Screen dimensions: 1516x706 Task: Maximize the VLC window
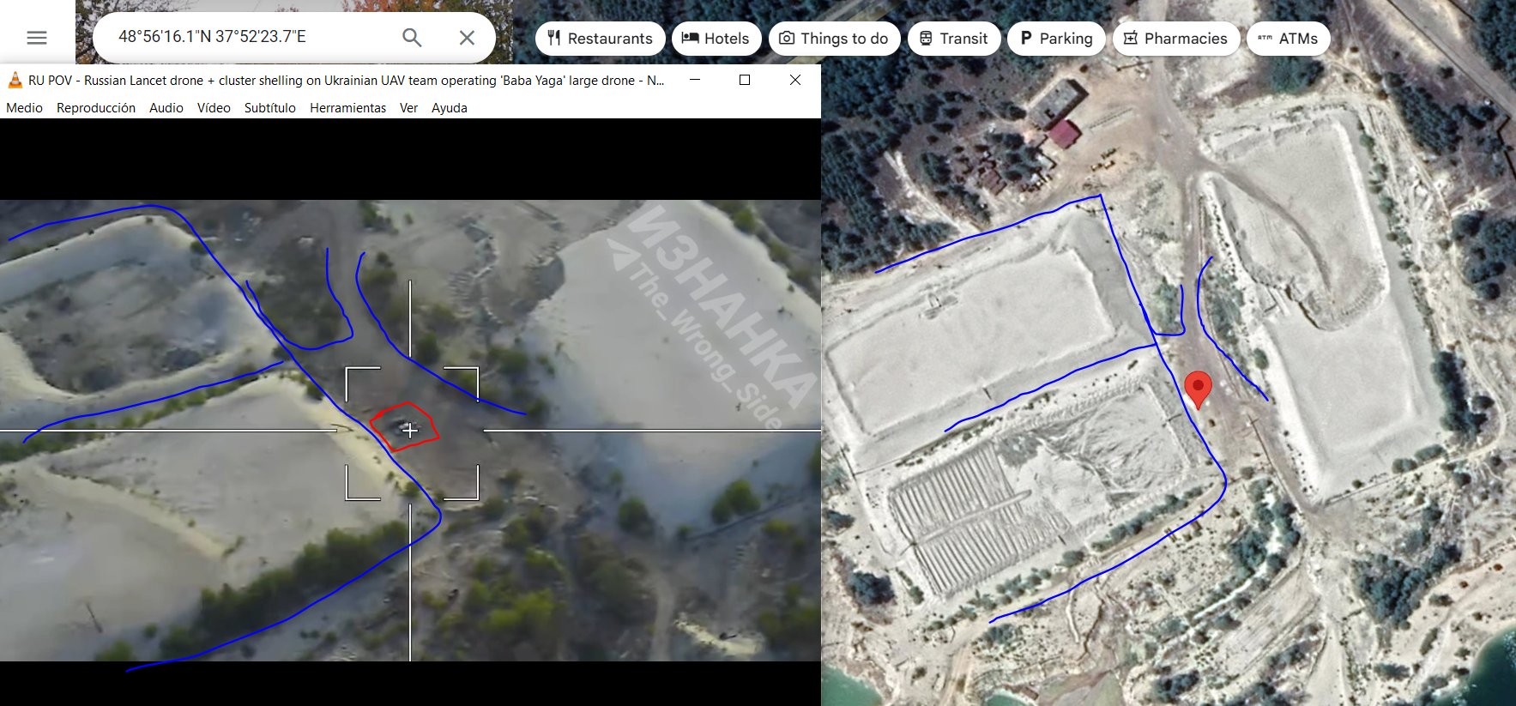click(745, 80)
